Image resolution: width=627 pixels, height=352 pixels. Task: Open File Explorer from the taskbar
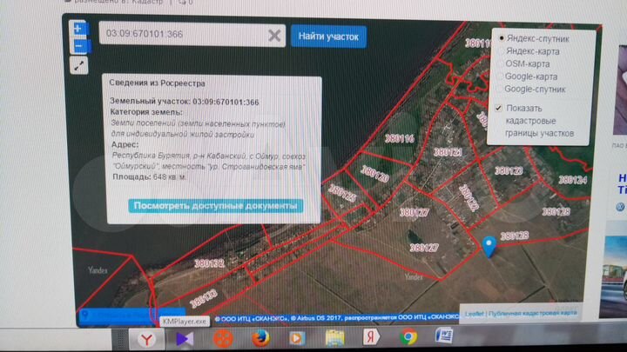pyautogui.click(x=334, y=338)
